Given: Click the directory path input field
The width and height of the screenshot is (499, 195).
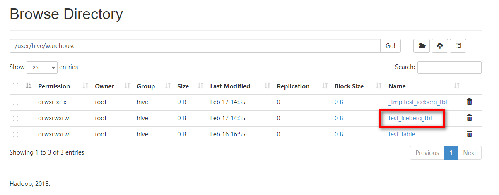Looking at the screenshot, I should tap(195, 46).
